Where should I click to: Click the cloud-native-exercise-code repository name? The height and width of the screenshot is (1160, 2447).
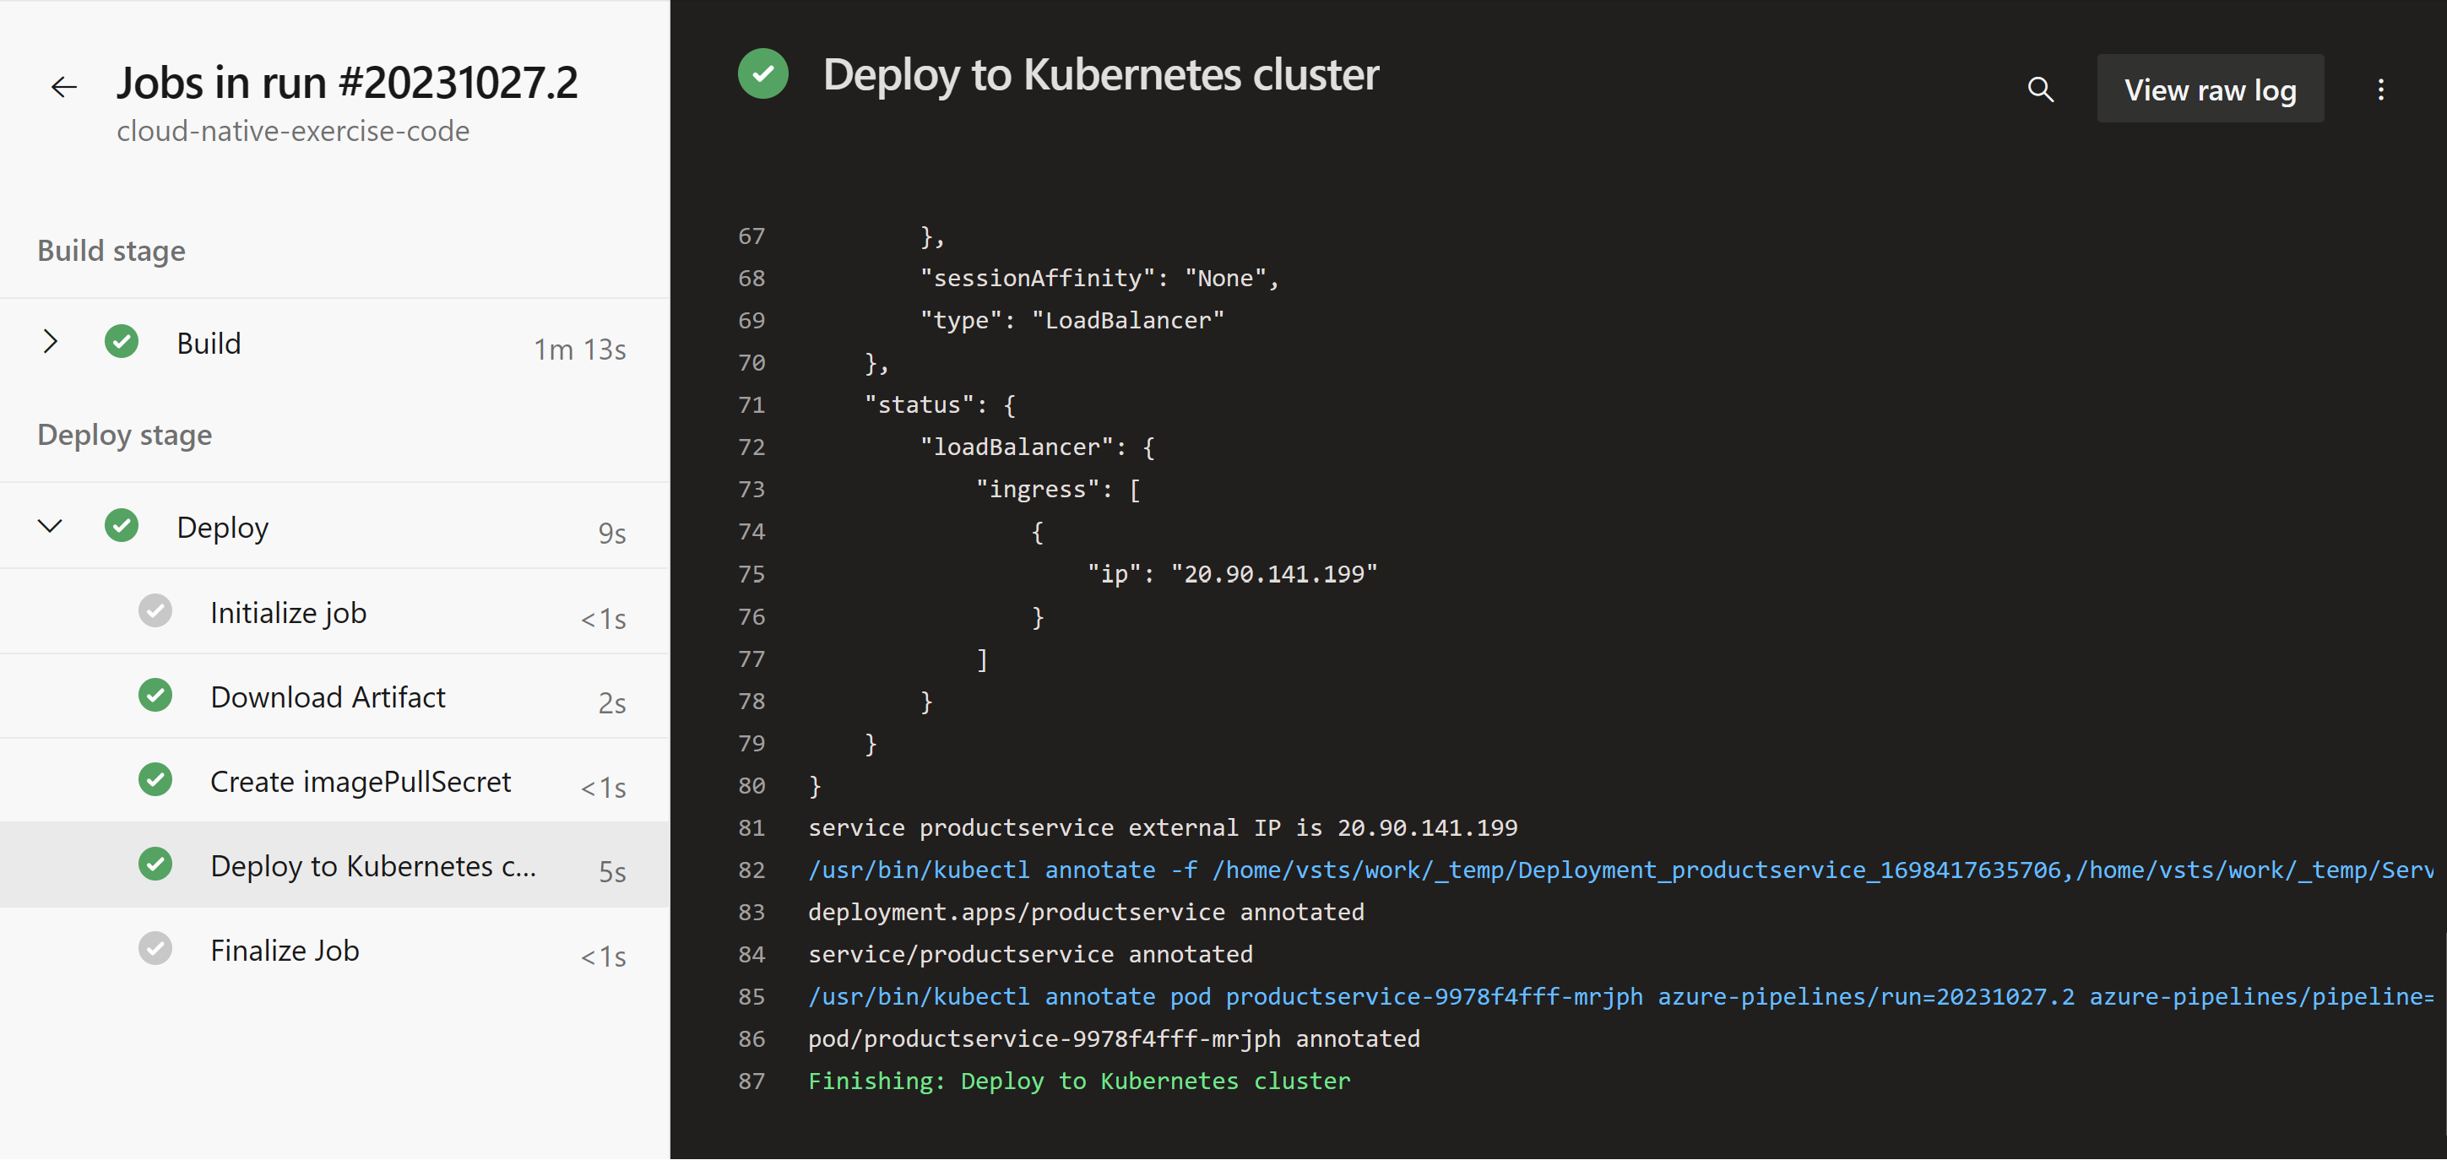292,131
